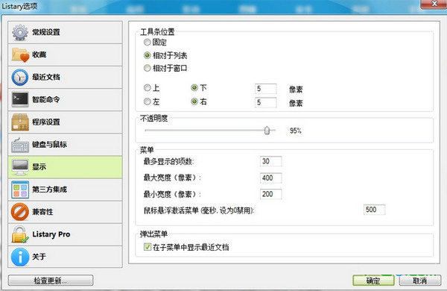This screenshot has width=447, height=291.
Task: Click the 最多显示的项数 field showing 30
Action: (x=271, y=161)
